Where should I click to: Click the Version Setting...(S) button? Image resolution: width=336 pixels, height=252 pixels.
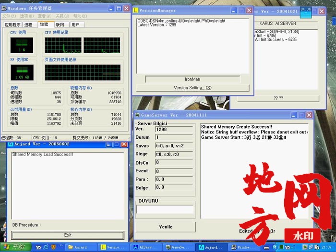(x=192, y=88)
